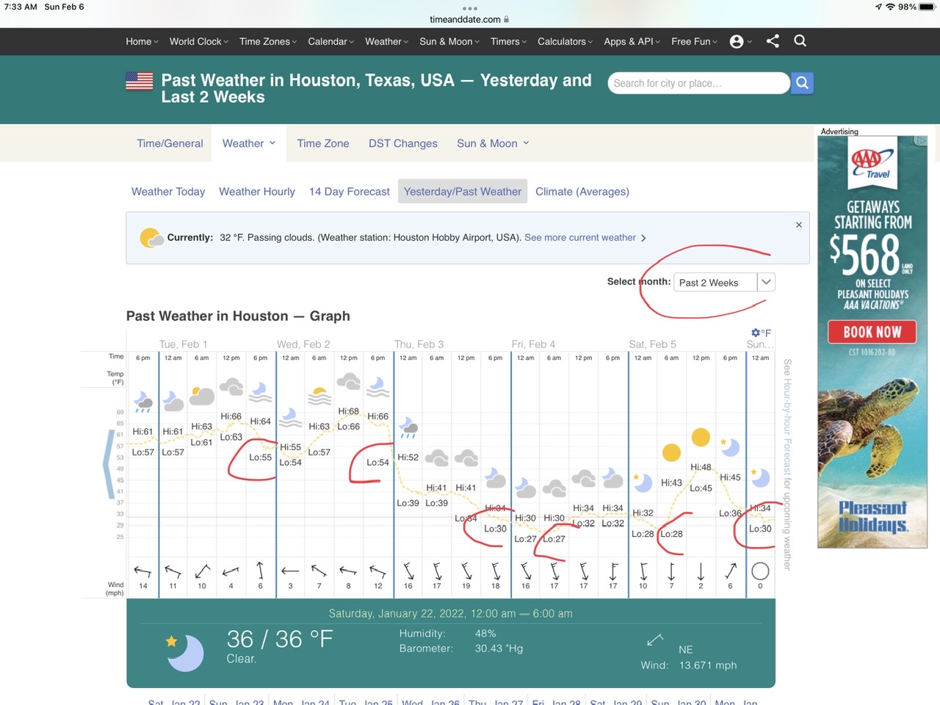The image size is (940, 705).
Task: Switch to the Time/General tab
Action: coord(170,143)
